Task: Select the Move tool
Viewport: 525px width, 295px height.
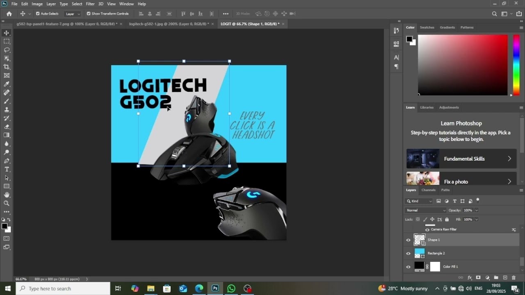Action: [7, 33]
